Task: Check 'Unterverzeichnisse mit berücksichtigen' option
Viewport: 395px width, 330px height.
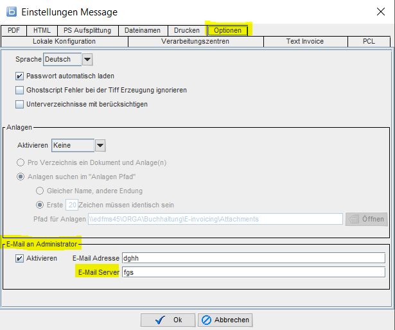Action: pos(20,104)
